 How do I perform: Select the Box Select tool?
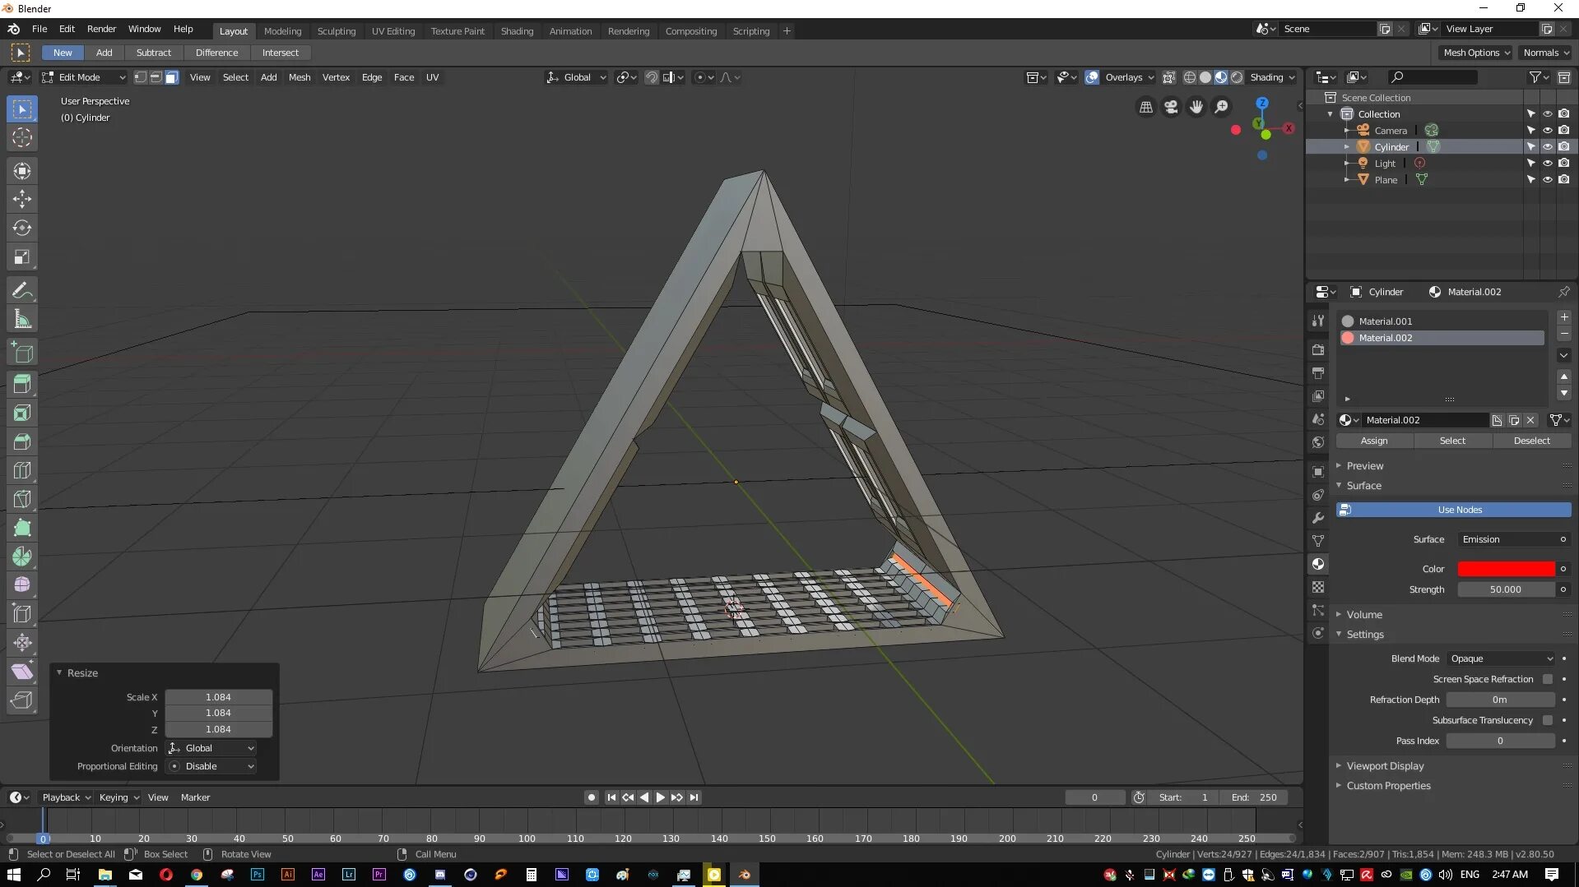(22, 109)
